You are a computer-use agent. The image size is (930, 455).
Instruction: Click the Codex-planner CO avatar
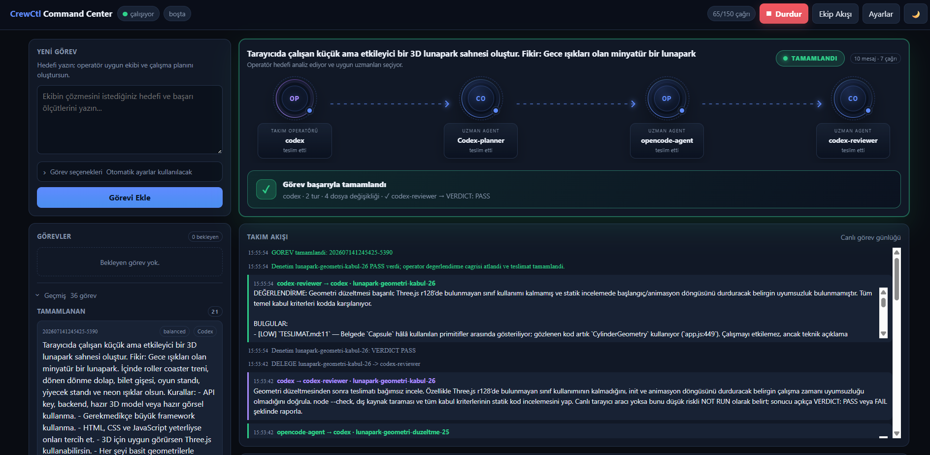[481, 98]
